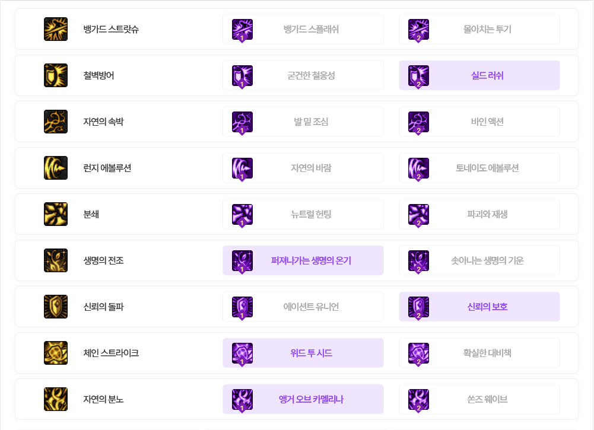The image size is (594, 430).
Task: Click the 자연의 속박 skill icon
Action: (56, 122)
